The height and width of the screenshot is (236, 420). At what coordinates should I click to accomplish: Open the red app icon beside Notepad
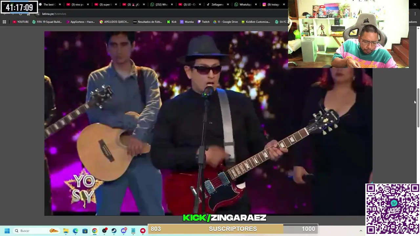tap(143, 231)
